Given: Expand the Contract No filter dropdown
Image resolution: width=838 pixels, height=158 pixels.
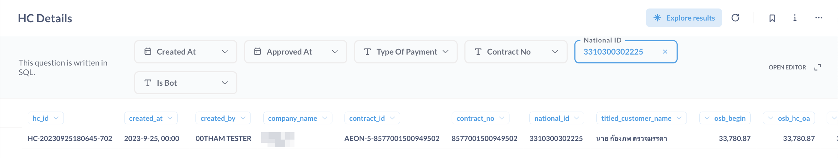Looking at the screenshot, I should point(555,52).
